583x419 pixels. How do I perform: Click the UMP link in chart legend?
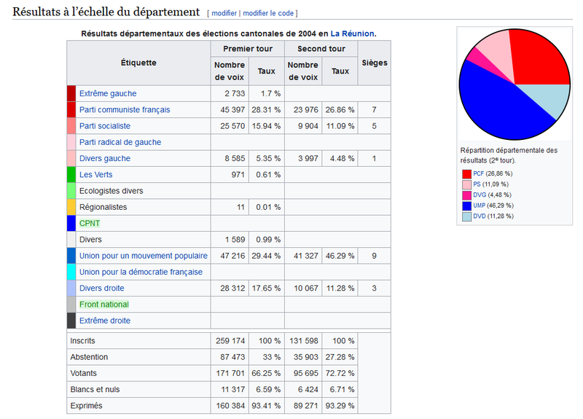point(480,205)
